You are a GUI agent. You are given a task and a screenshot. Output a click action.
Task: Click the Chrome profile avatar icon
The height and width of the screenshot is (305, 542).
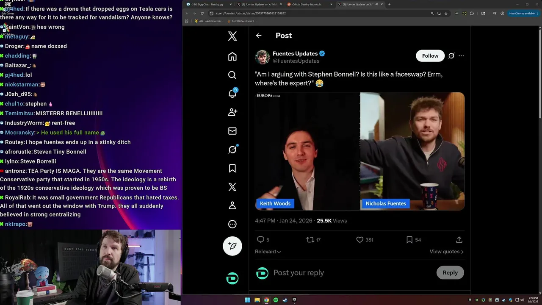pyautogui.click(x=502, y=13)
